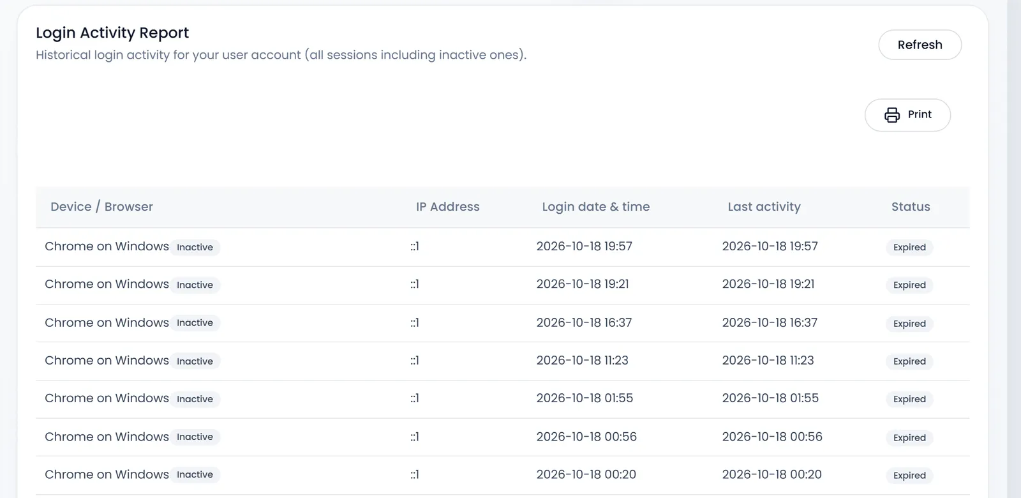Click the Expired badge in the 16:37 row

(x=909, y=324)
